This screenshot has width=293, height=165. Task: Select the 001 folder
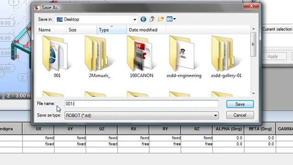click(x=57, y=57)
